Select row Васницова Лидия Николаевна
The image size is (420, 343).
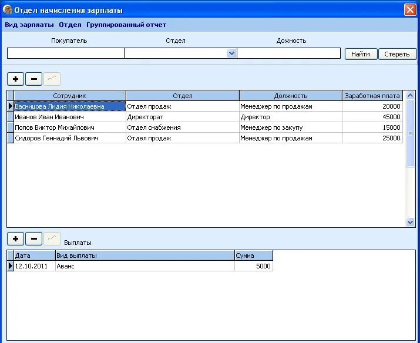tap(205, 106)
